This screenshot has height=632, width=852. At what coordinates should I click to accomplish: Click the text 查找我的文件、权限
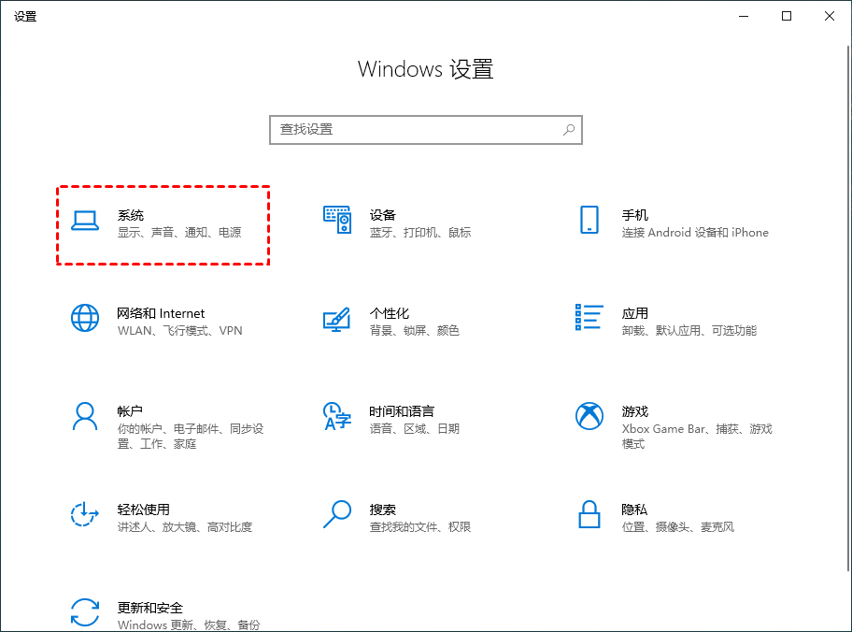click(420, 527)
